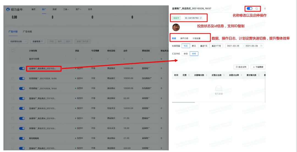The image size is (297, 152).
Task: Tick checkbox of the plan with bid 21.00
Action: [x=13, y=118]
